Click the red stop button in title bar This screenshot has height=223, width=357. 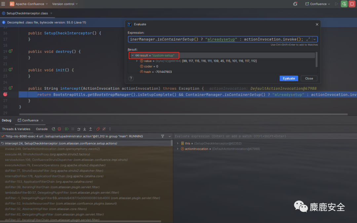click(352, 4)
